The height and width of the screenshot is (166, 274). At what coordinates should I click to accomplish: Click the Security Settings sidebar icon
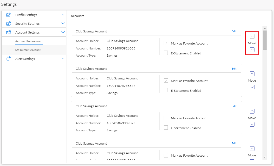coord(9,24)
